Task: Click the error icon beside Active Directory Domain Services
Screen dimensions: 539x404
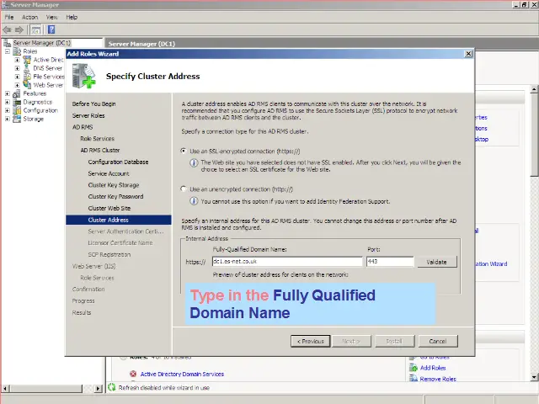Action: coord(133,374)
